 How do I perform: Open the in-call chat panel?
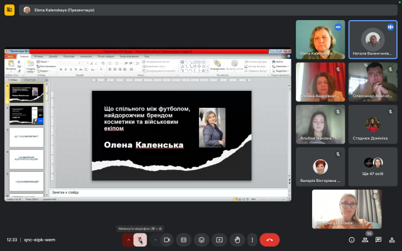pos(379,240)
